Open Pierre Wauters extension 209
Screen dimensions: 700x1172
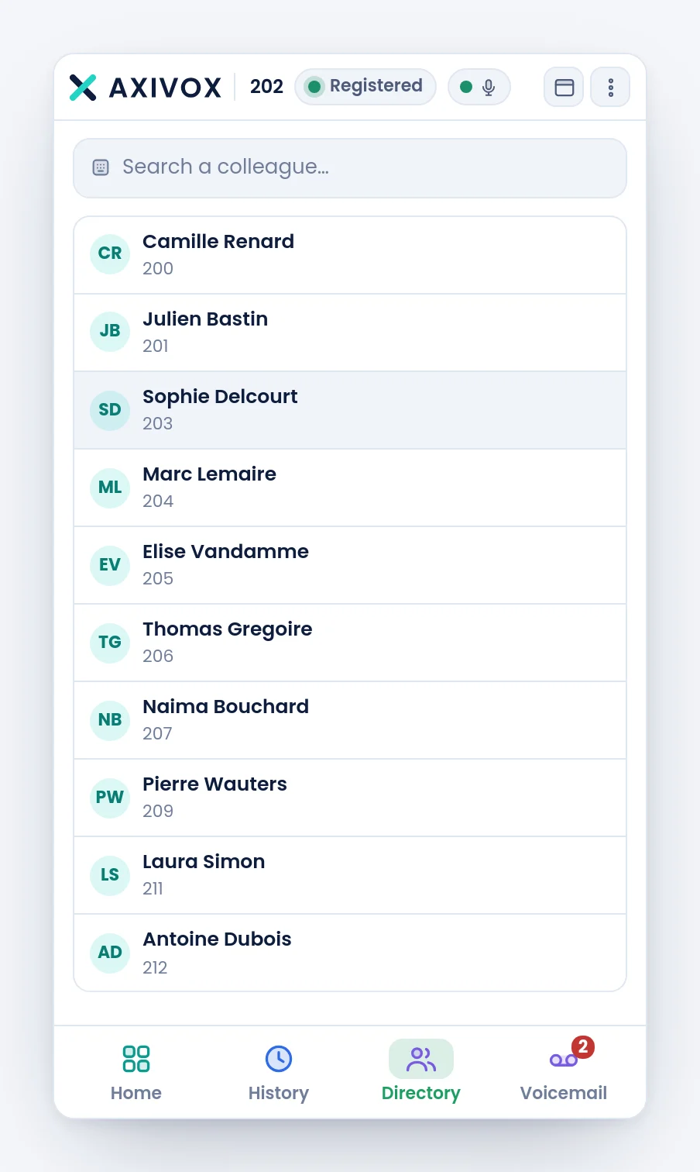pos(350,798)
